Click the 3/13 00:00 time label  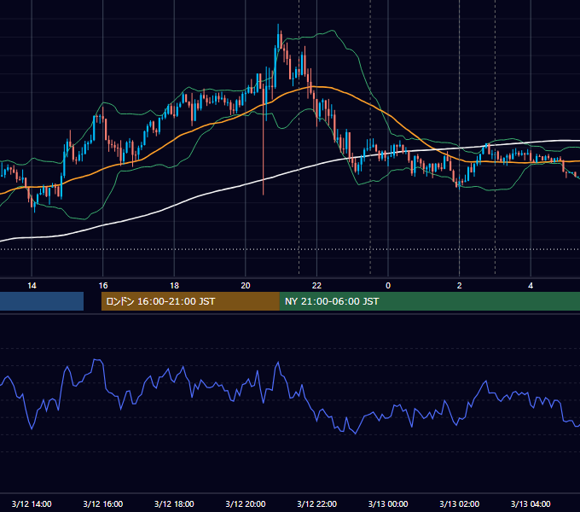(388, 503)
